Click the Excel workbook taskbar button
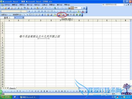 29,97
